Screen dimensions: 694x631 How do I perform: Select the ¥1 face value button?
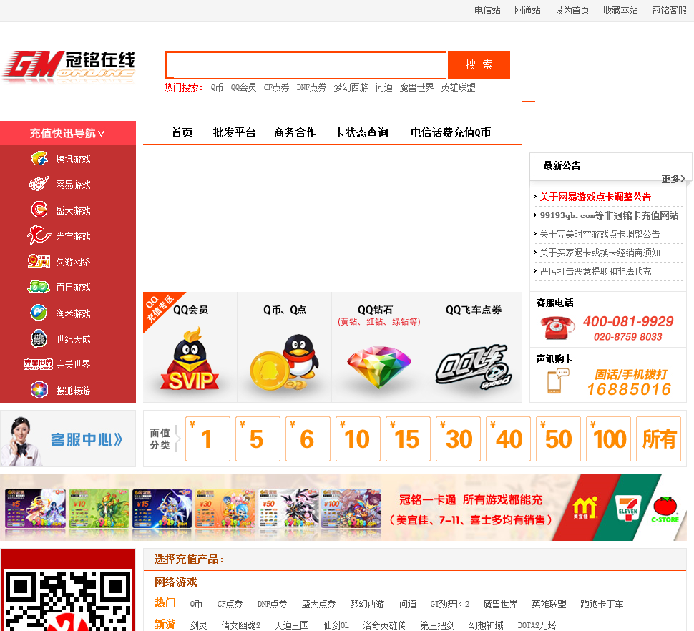pos(207,439)
